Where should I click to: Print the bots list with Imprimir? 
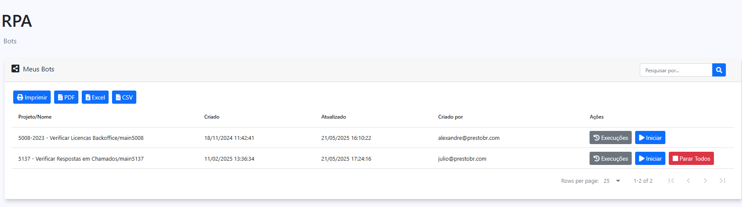[x=32, y=97]
